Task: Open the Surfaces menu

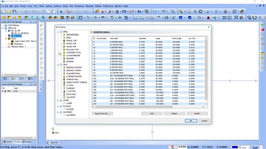Action: click(x=57, y=6)
